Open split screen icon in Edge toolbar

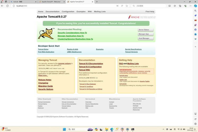click(x=169, y=6)
